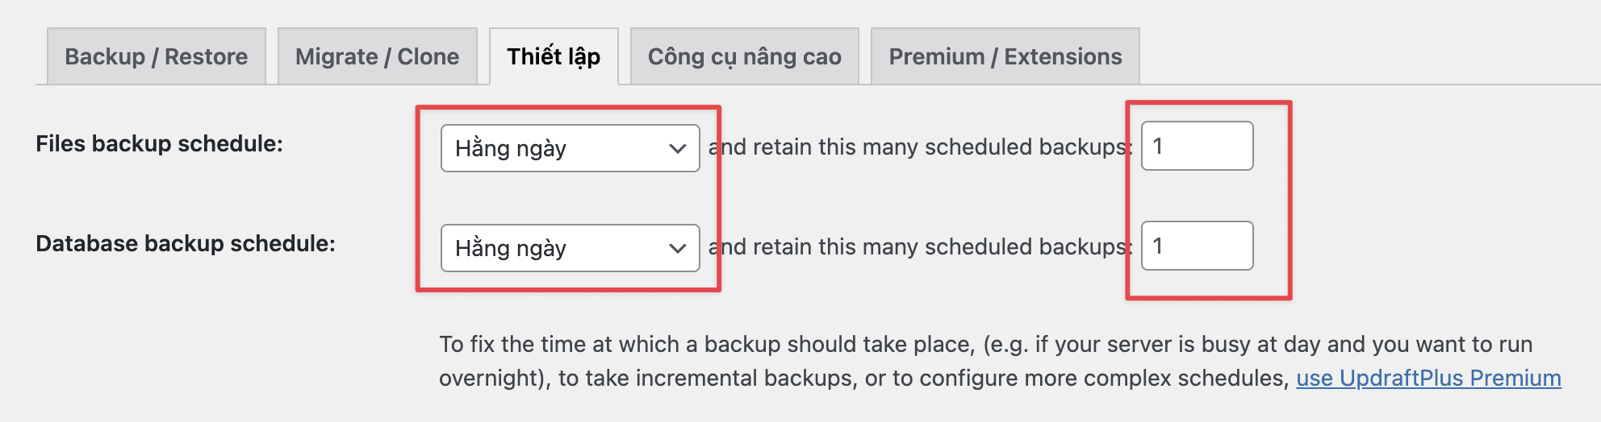Focus the Files backup retain count field
The width and height of the screenshot is (1601, 422).
click(1197, 146)
